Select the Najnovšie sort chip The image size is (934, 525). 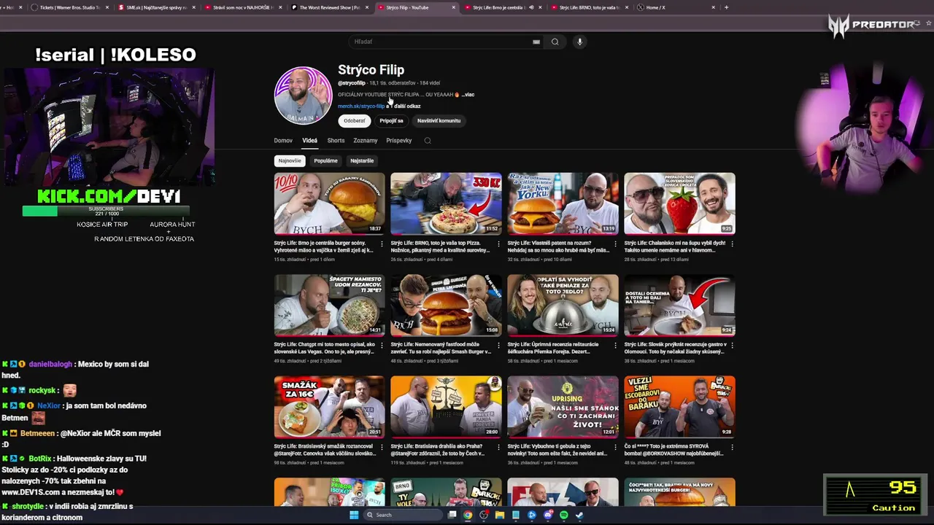[x=290, y=160]
